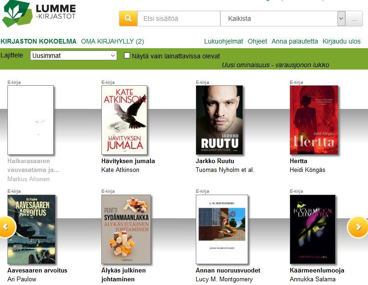Click author name Kate Atkinson

(120, 170)
